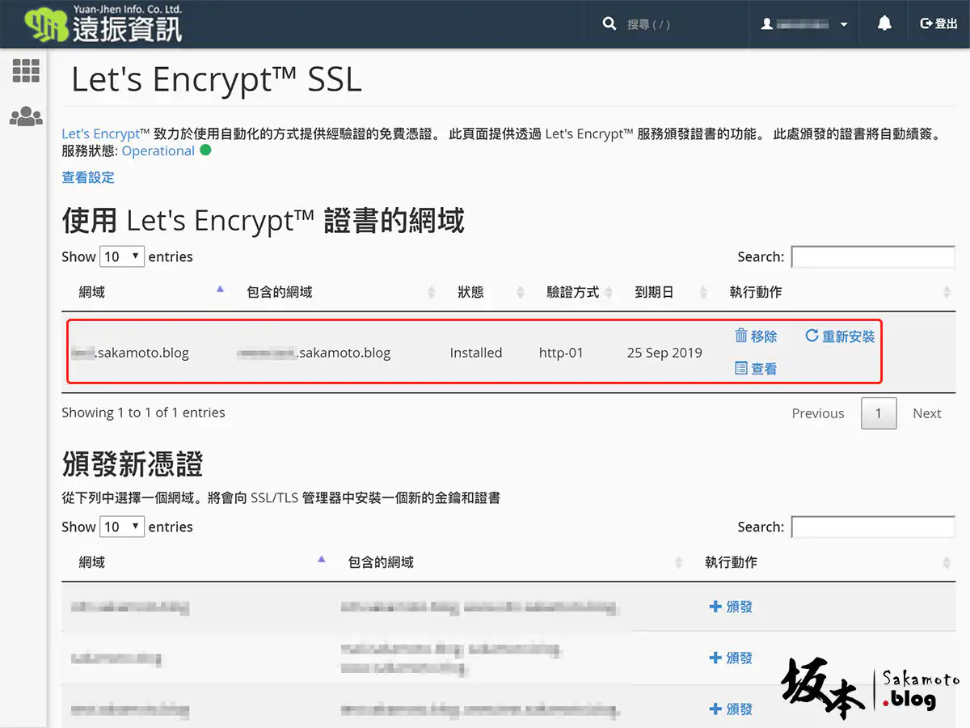Sort certificates table by 狀態 column

471,292
